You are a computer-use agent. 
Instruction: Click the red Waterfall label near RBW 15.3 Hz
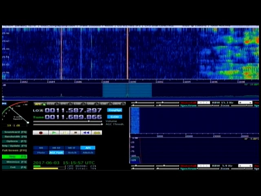click(x=188, y=102)
